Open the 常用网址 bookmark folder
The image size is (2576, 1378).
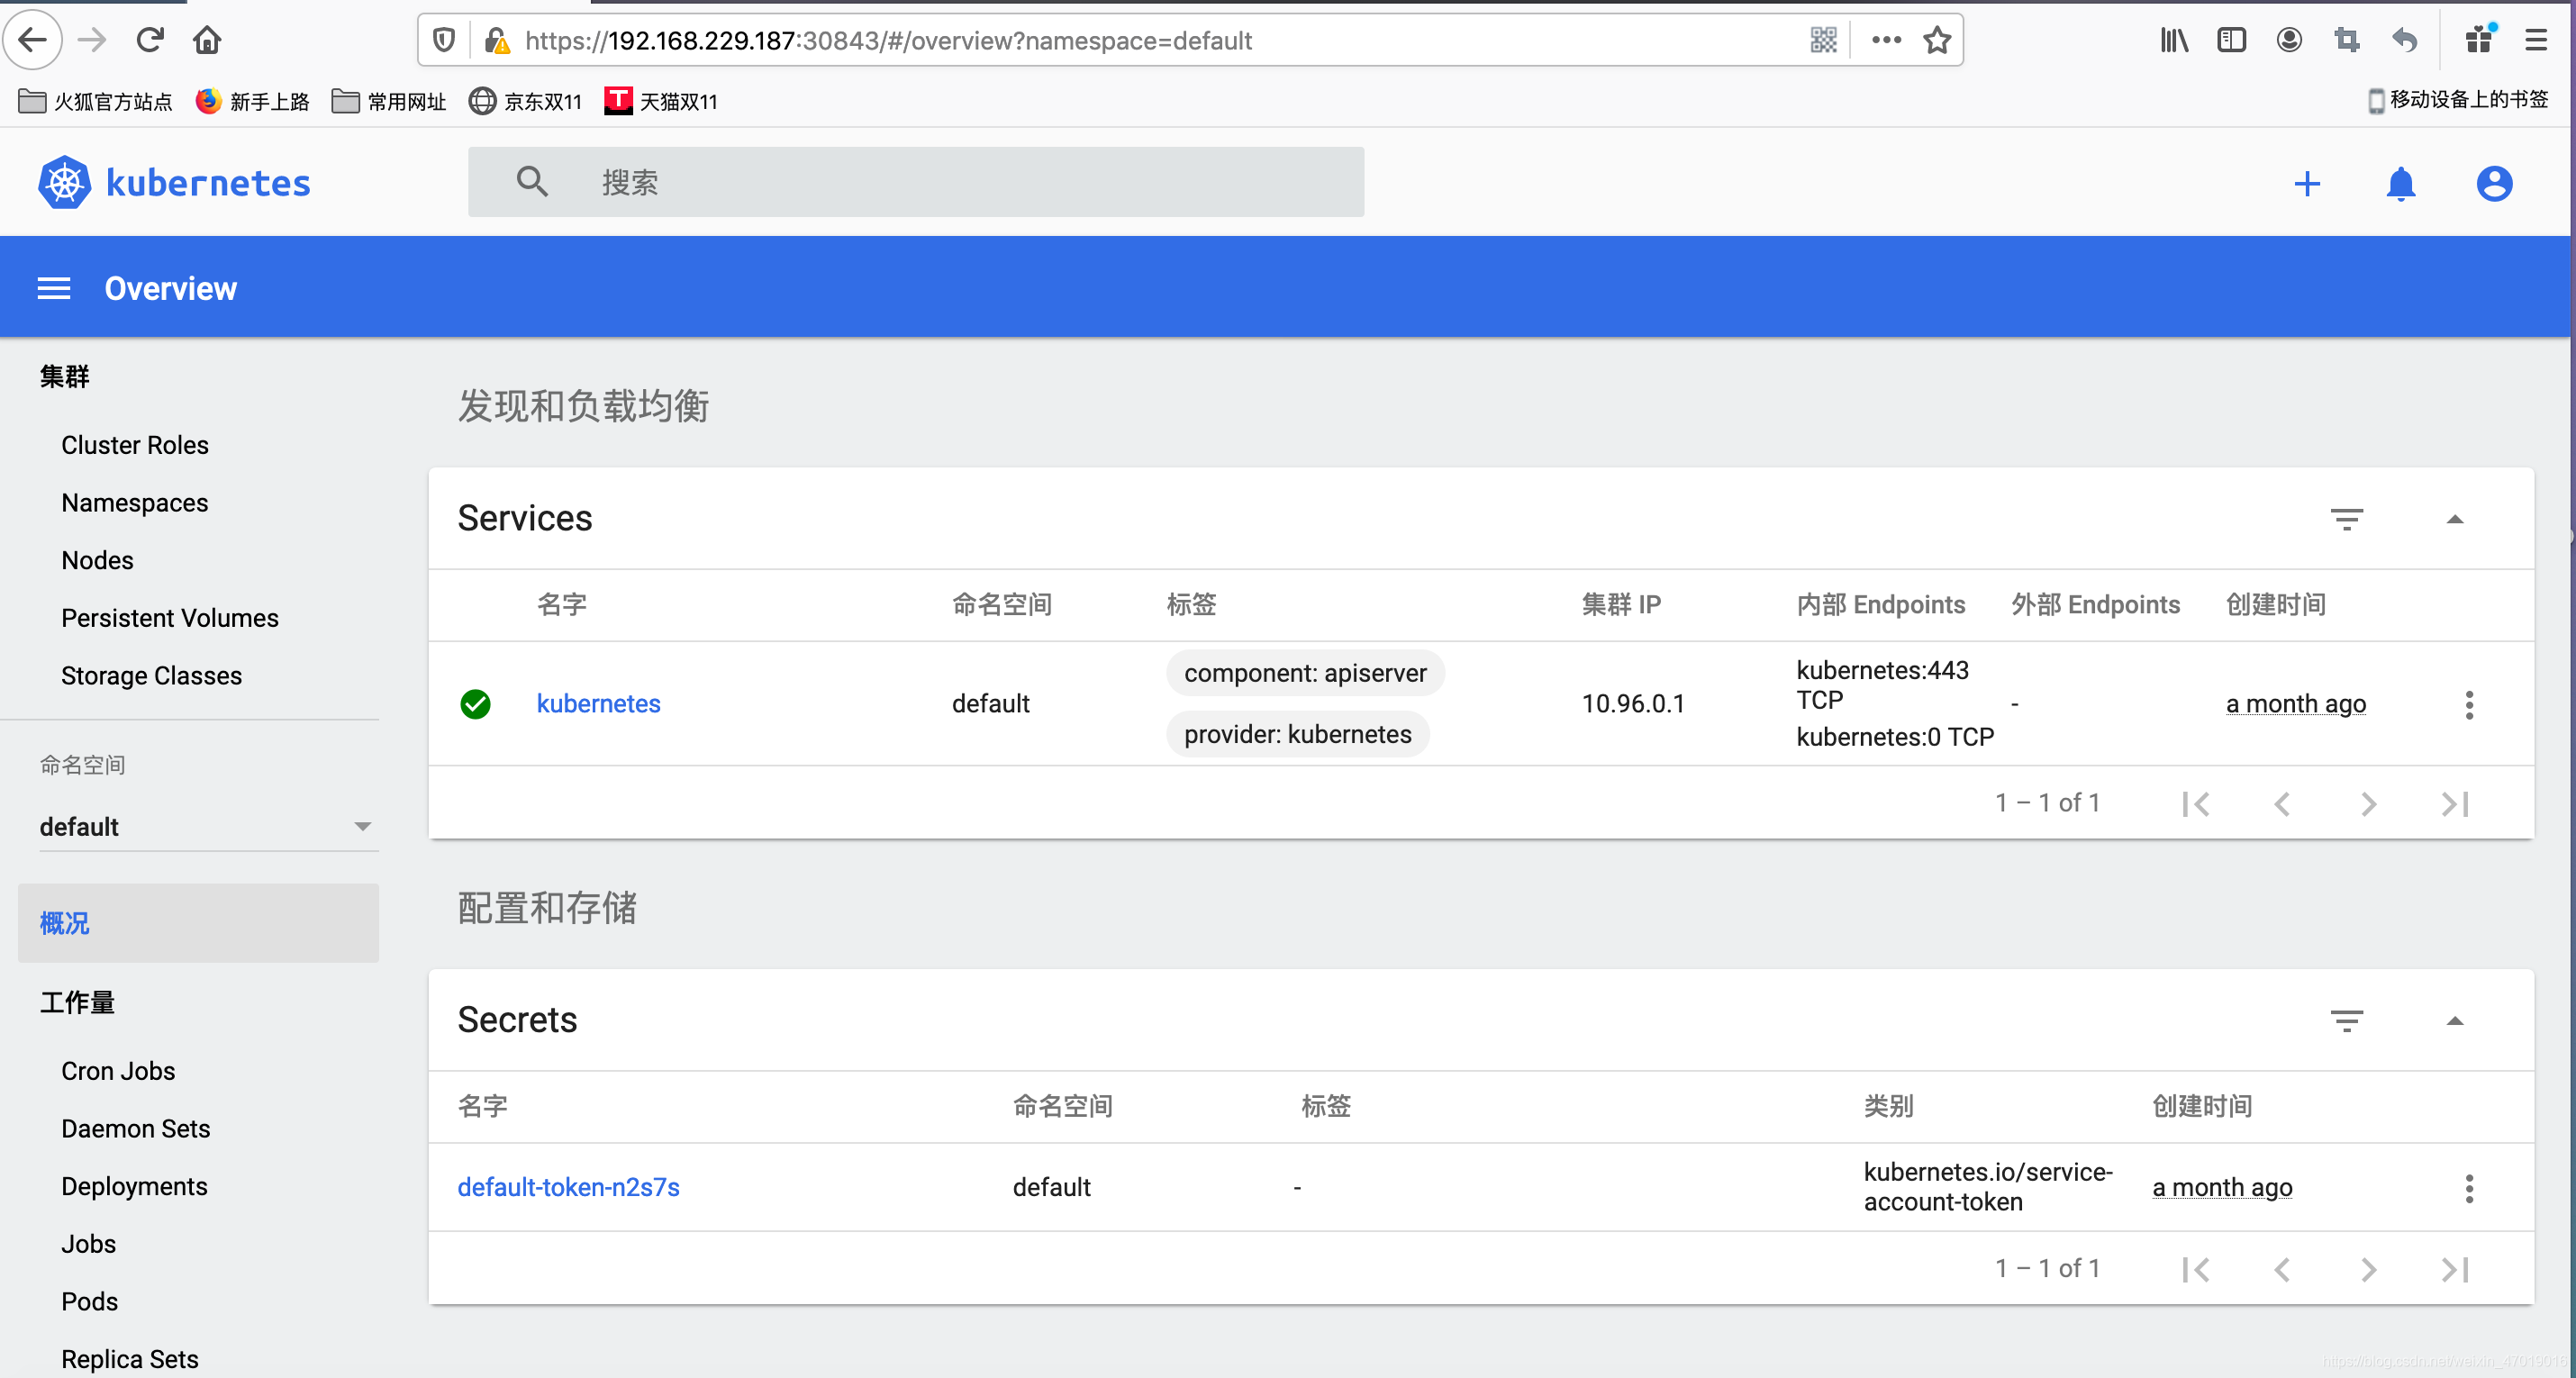point(388,101)
